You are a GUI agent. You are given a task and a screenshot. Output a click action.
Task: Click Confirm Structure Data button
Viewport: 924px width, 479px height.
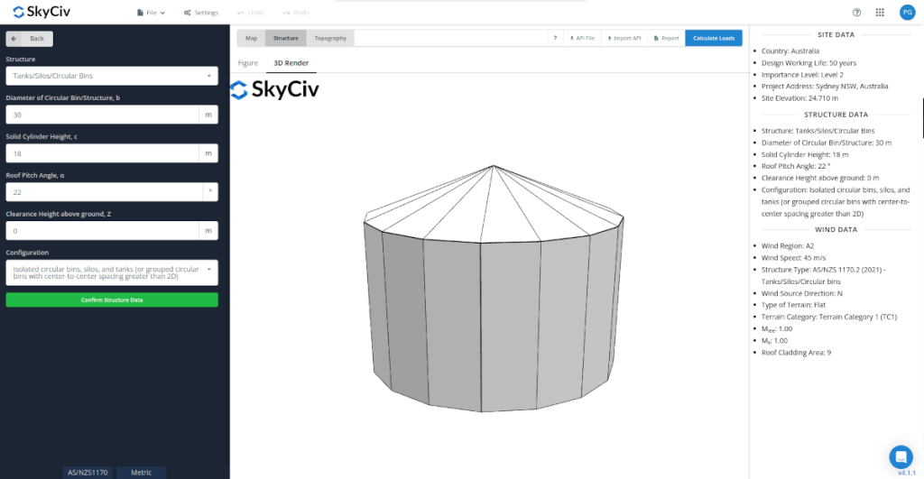tap(112, 299)
